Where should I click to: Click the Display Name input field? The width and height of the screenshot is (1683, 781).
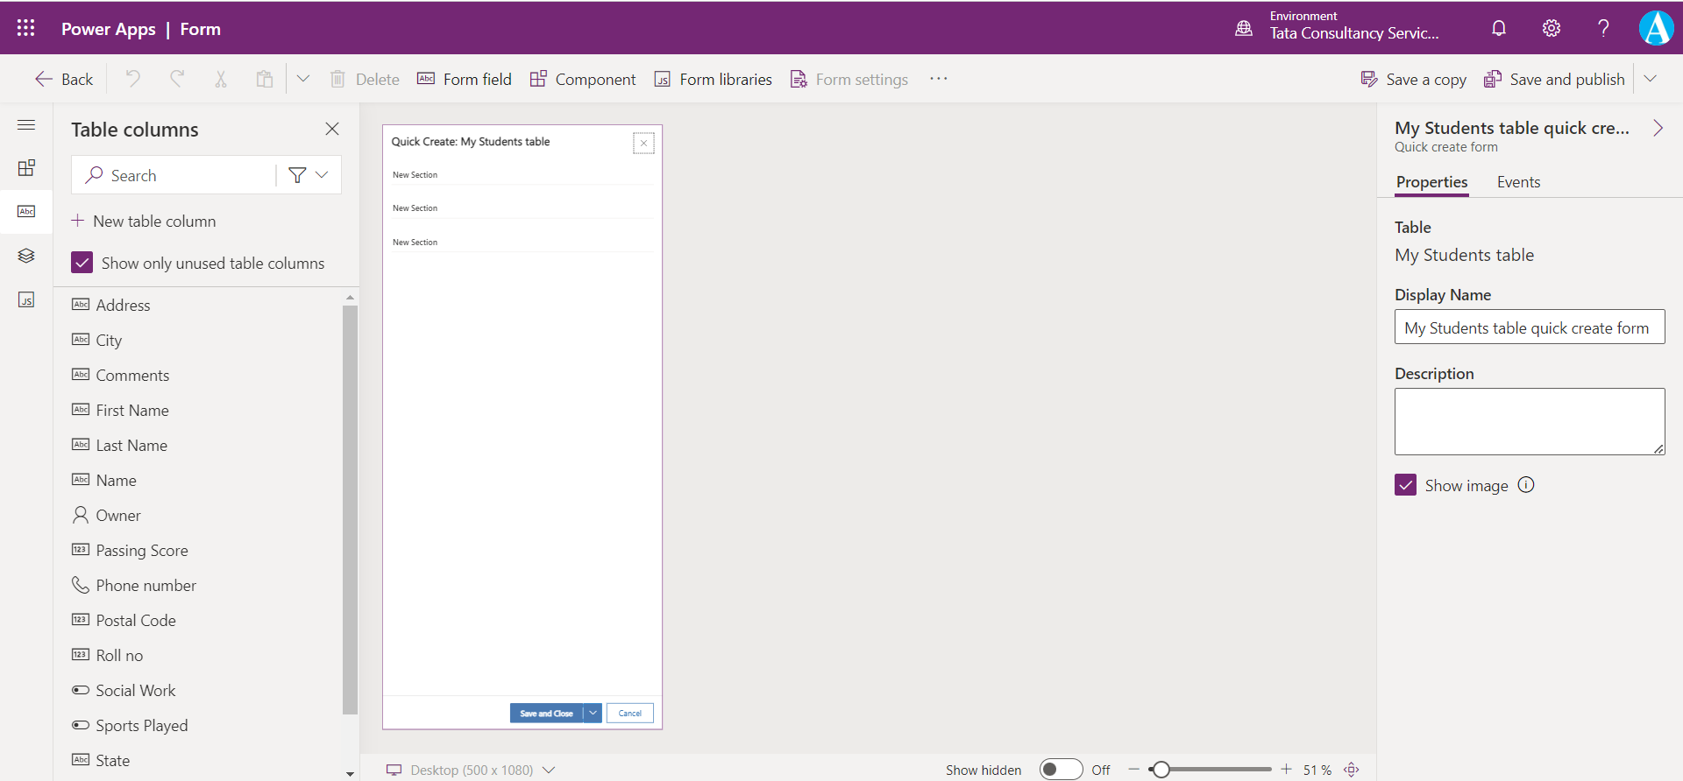tap(1529, 327)
